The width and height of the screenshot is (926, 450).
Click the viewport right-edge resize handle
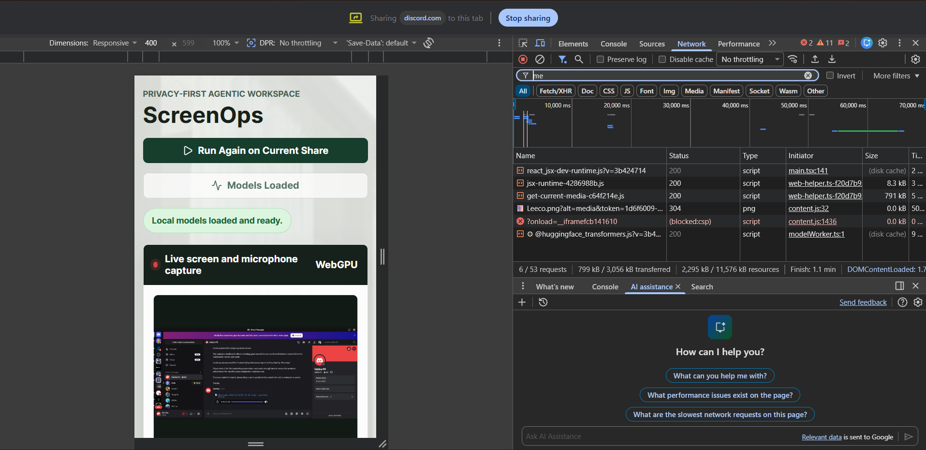382,256
